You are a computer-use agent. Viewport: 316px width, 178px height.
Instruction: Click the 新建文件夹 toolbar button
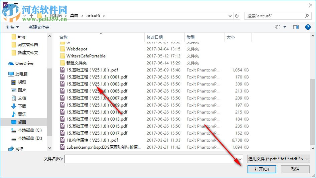click(39, 27)
